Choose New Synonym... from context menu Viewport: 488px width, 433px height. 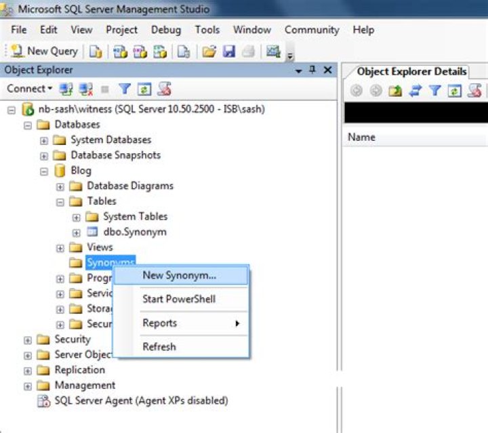(182, 276)
